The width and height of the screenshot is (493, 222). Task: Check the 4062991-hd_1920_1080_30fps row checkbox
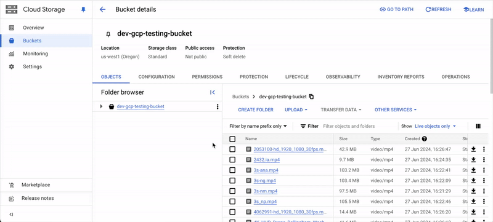click(232, 212)
